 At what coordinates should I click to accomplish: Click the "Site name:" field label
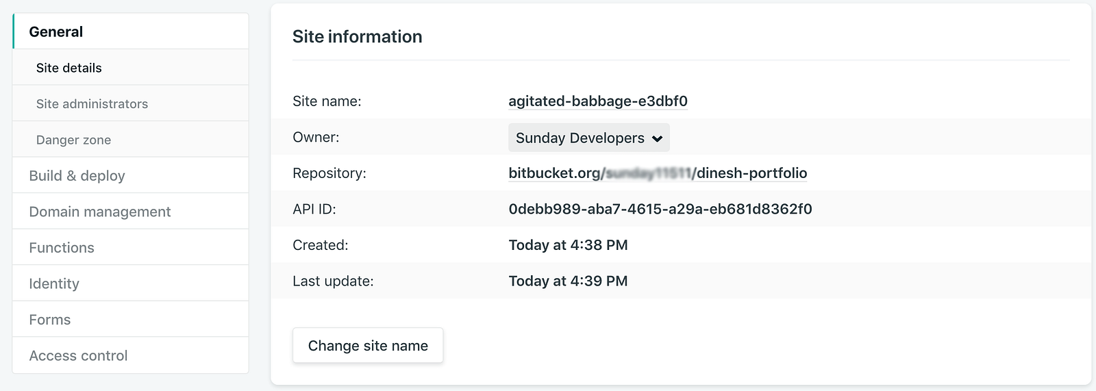click(x=327, y=101)
